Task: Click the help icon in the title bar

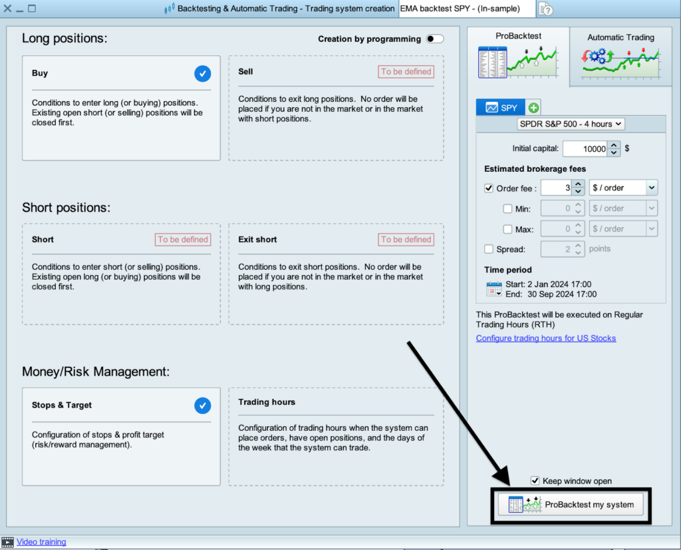Action: [544, 9]
